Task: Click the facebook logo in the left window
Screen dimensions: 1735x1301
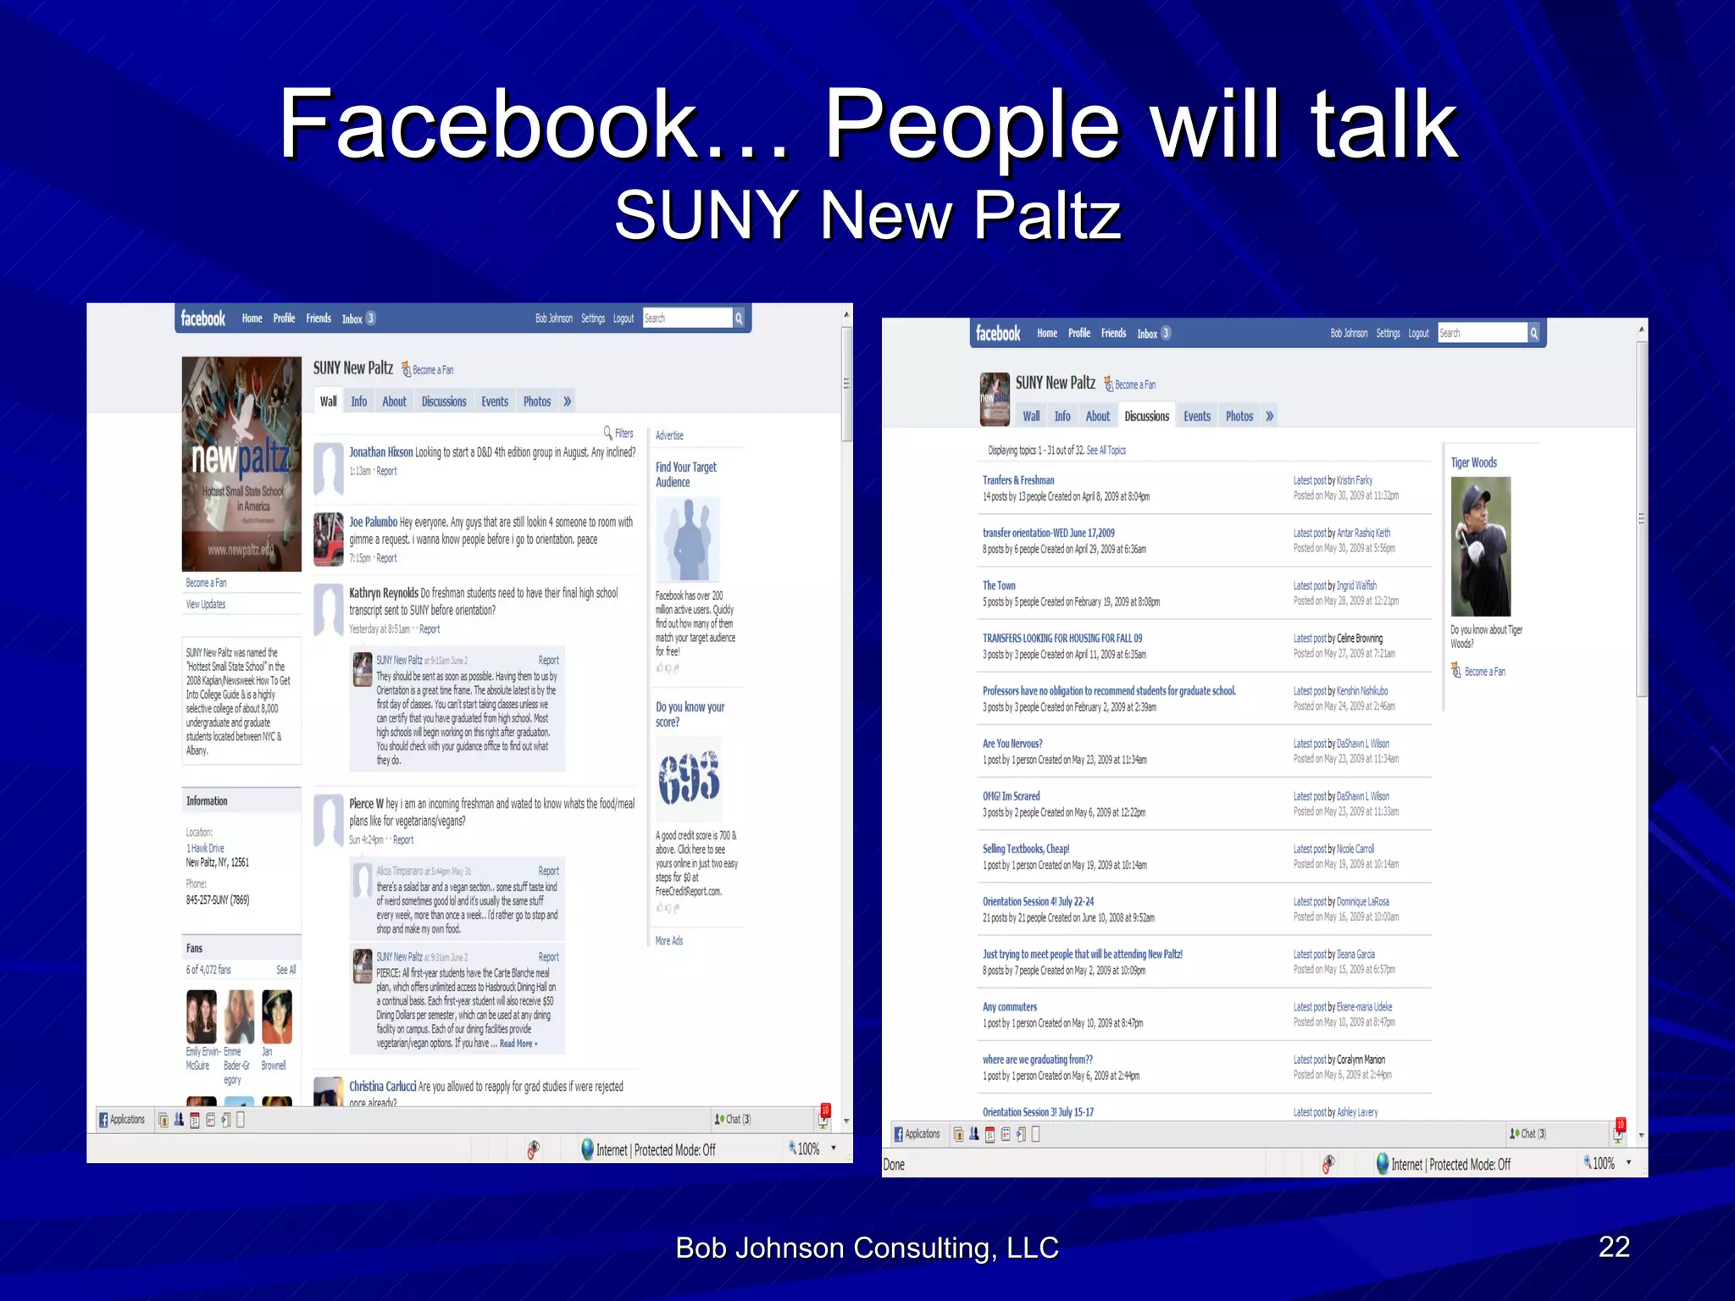Action: click(x=203, y=318)
